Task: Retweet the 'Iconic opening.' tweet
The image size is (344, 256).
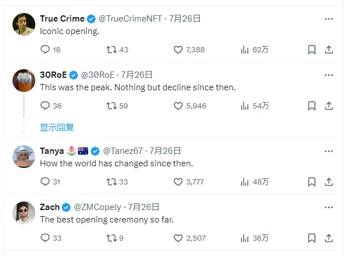Action: pos(112,50)
